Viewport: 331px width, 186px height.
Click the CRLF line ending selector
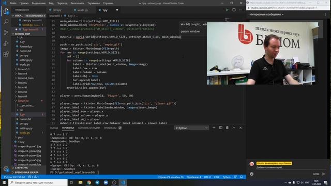point(217,177)
